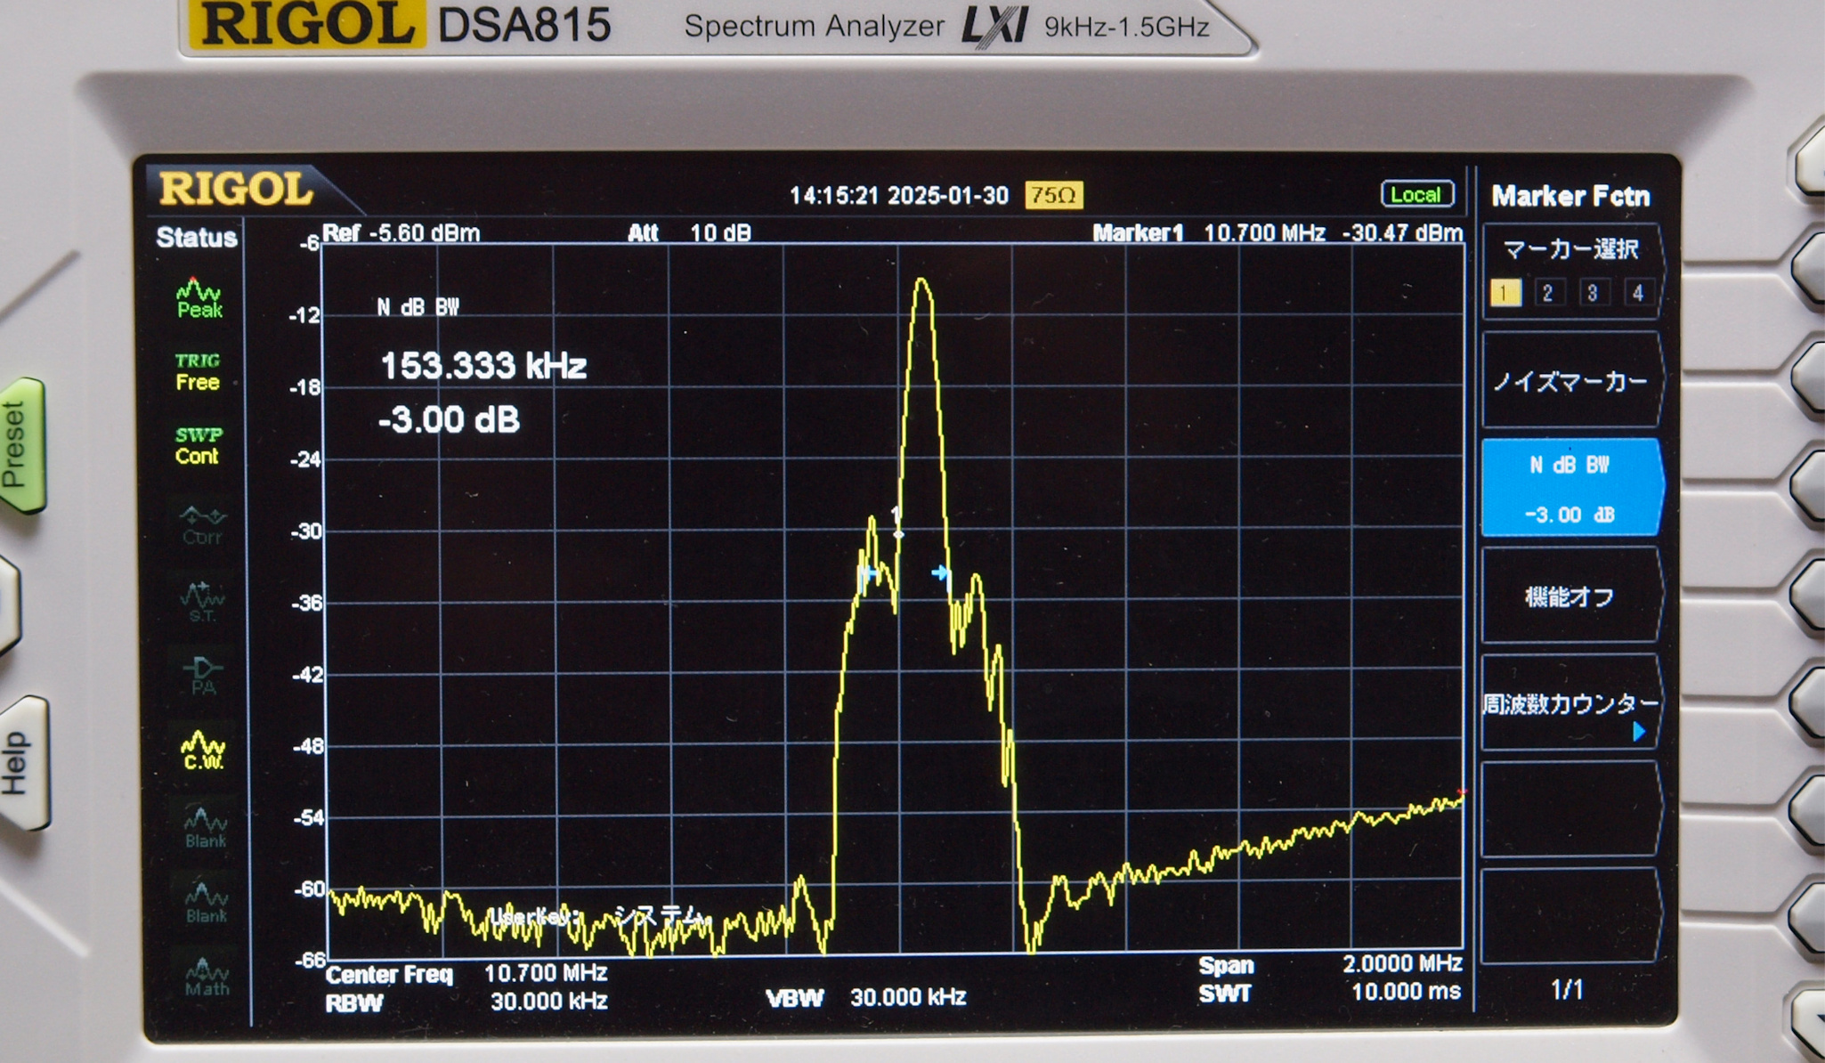Click the SWP Cont sweep indicator
1825x1063 pixels.
197,446
